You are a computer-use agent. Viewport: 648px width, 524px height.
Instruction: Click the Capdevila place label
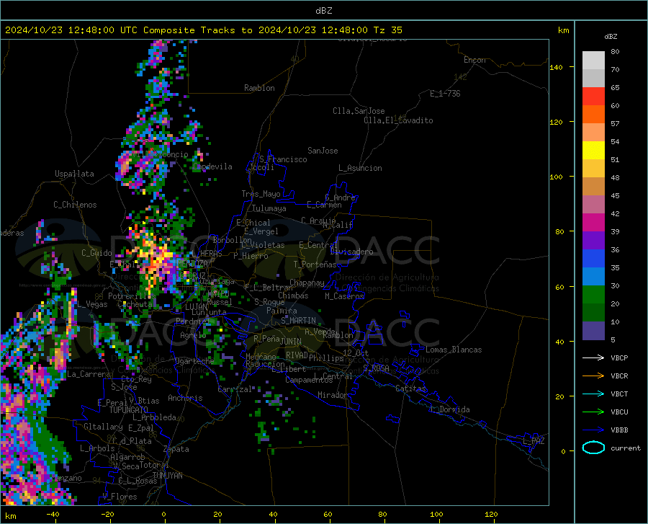tap(212, 166)
